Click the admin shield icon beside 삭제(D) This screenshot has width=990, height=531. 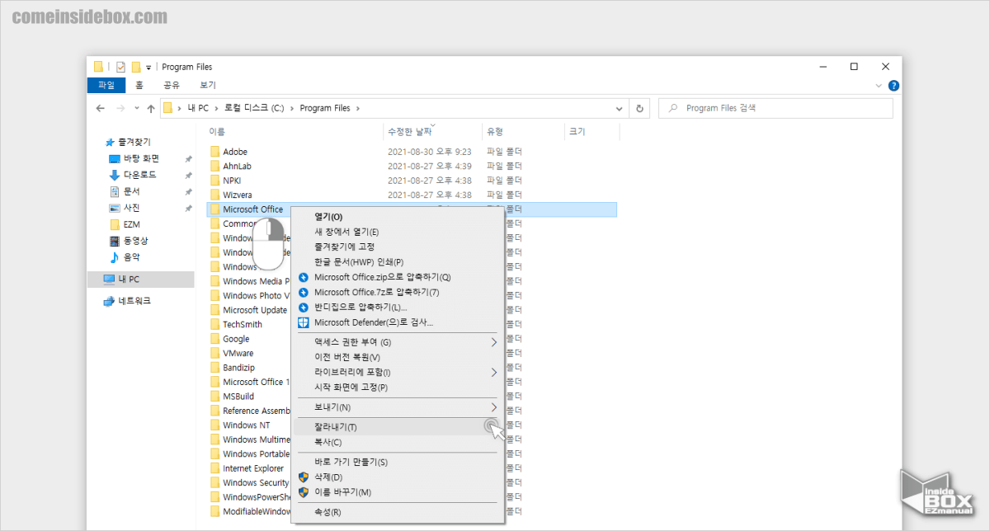pos(303,477)
